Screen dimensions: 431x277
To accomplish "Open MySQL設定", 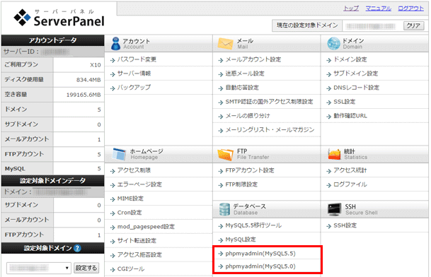I will (x=241, y=240).
